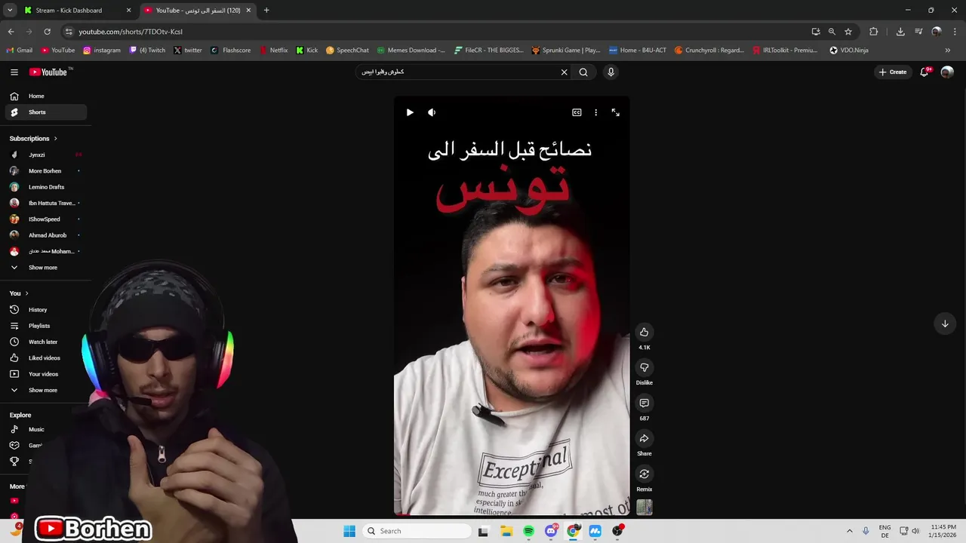Open Windows Start menu
The height and width of the screenshot is (543, 966).
pos(349,531)
